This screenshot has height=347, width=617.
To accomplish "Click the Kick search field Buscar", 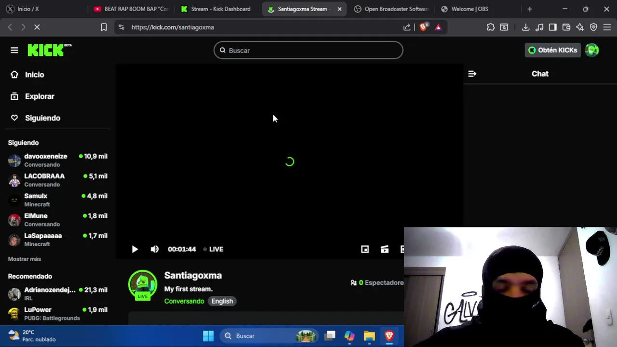I will tap(308, 50).
